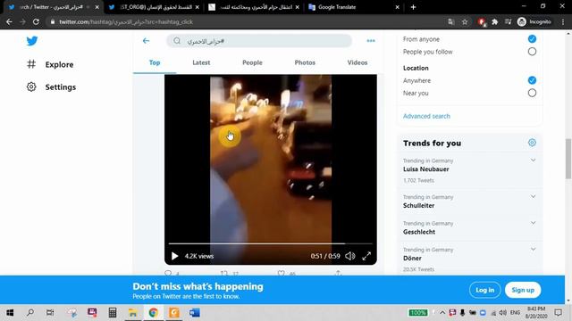Open the volume control in system tray
572x321 pixels.
(x=502, y=313)
